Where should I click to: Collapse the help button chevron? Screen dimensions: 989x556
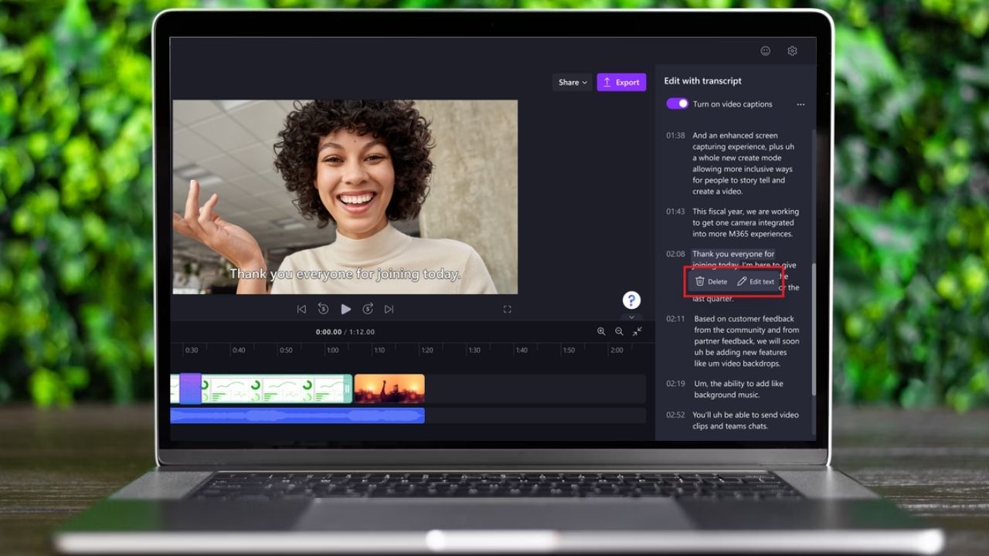pos(631,317)
